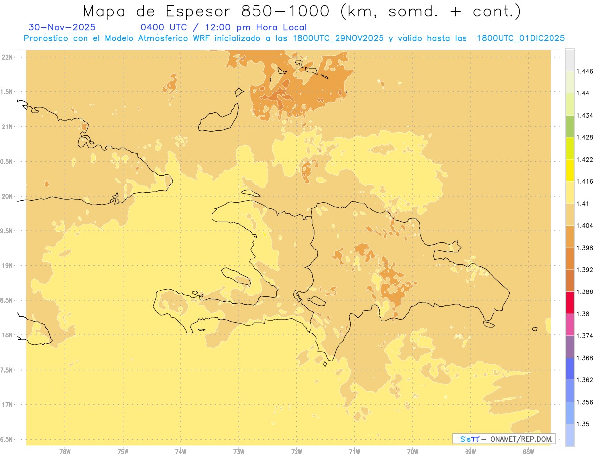The width and height of the screenshot is (593, 458).
Task: Click the '74W' longitude label
Action: 181,451
